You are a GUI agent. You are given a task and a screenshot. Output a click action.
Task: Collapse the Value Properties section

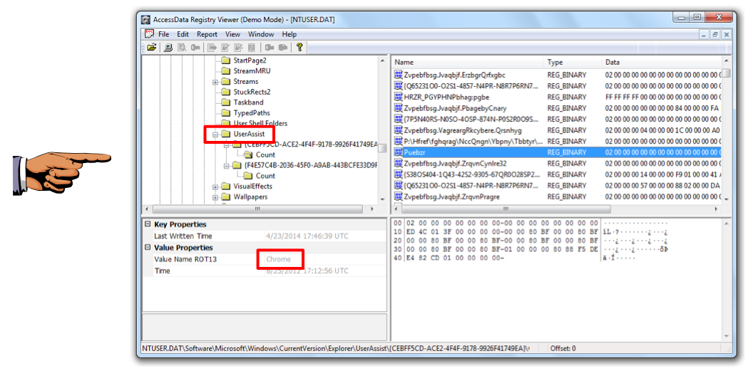148,248
